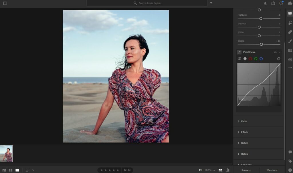
Task: Switch to the Presets panel
Action: tap(246, 170)
